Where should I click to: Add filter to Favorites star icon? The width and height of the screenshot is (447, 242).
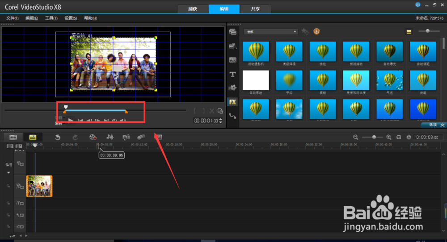(x=305, y=31)
